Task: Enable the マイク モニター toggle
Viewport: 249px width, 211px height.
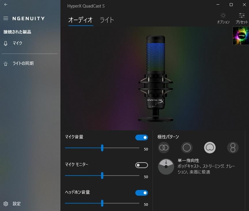Action: pyautogui.click(x=141, y=165)
